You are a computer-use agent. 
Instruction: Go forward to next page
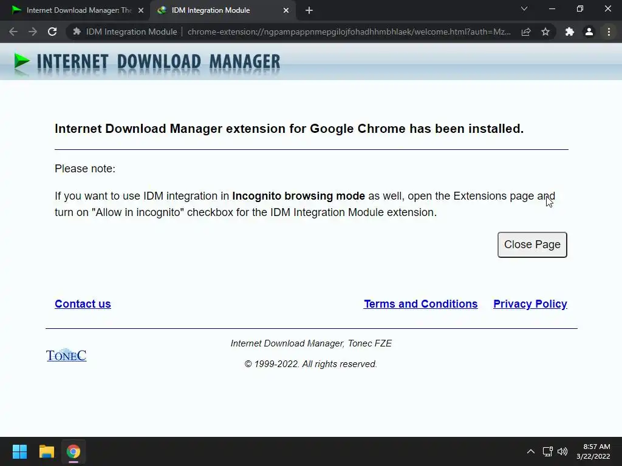(x=33, y=32)
